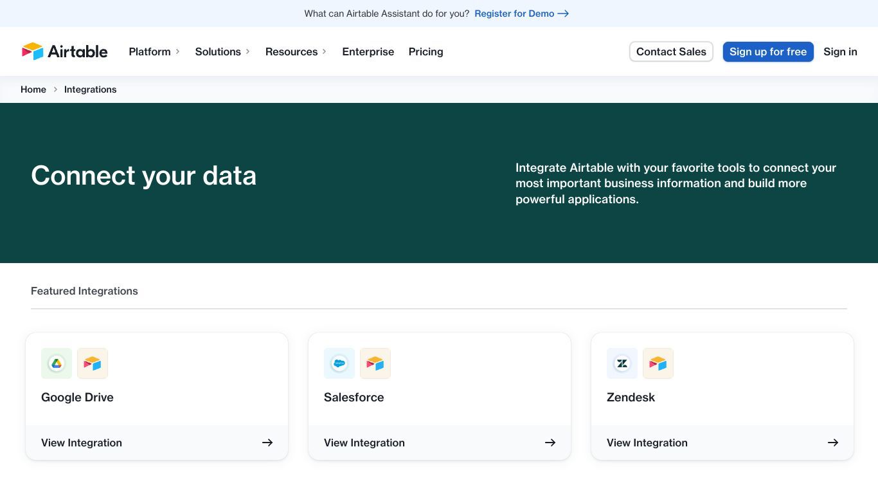Click the Airtable icon on Zendesk card

[658, 363]
